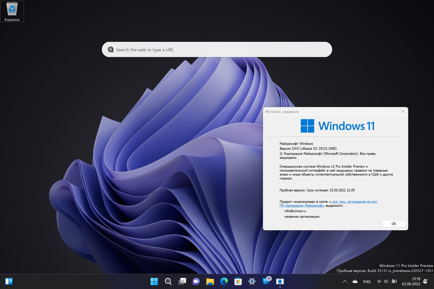
Task: Click the 'Майкрософт Windows' line
Action: (296, 144)
